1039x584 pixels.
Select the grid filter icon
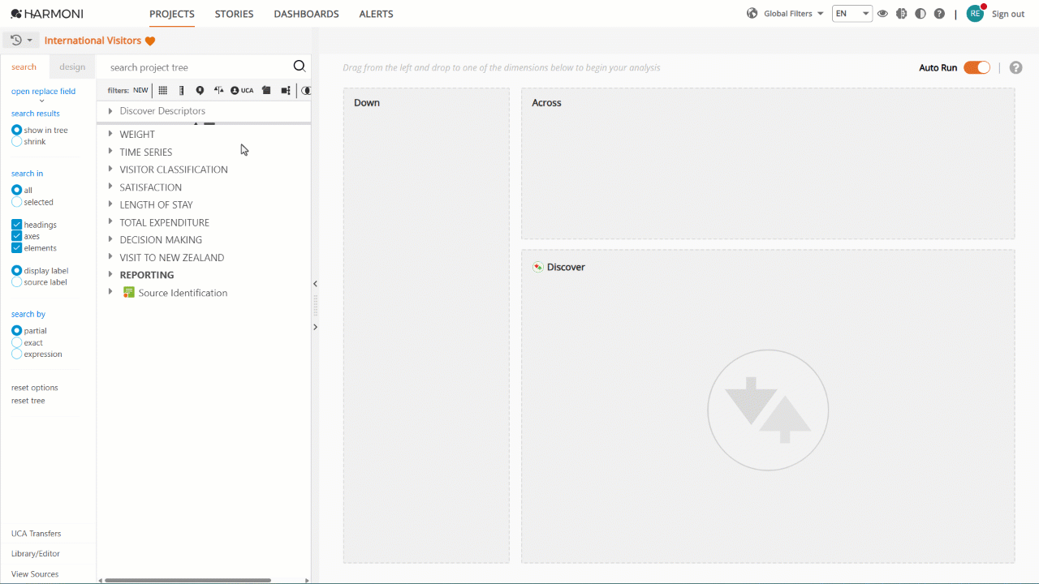(162, 91)
